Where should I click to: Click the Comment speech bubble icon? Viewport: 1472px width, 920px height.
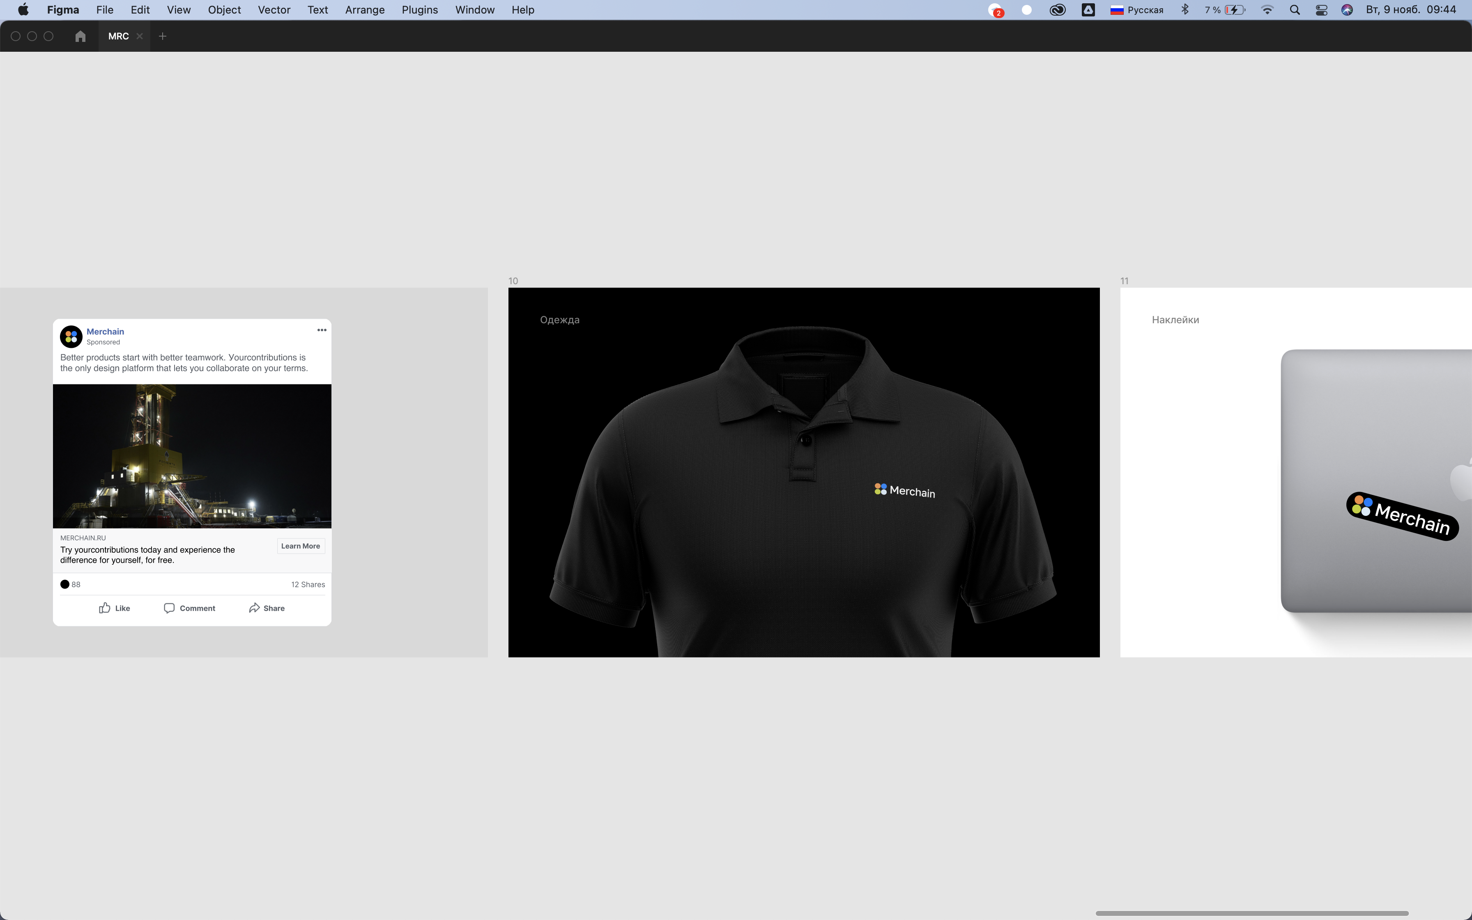coord(169,608)
